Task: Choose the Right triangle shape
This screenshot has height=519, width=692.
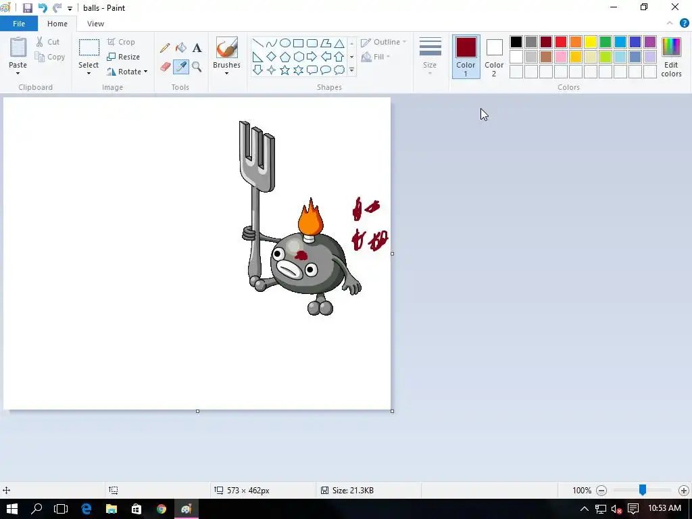Action: 257,57
